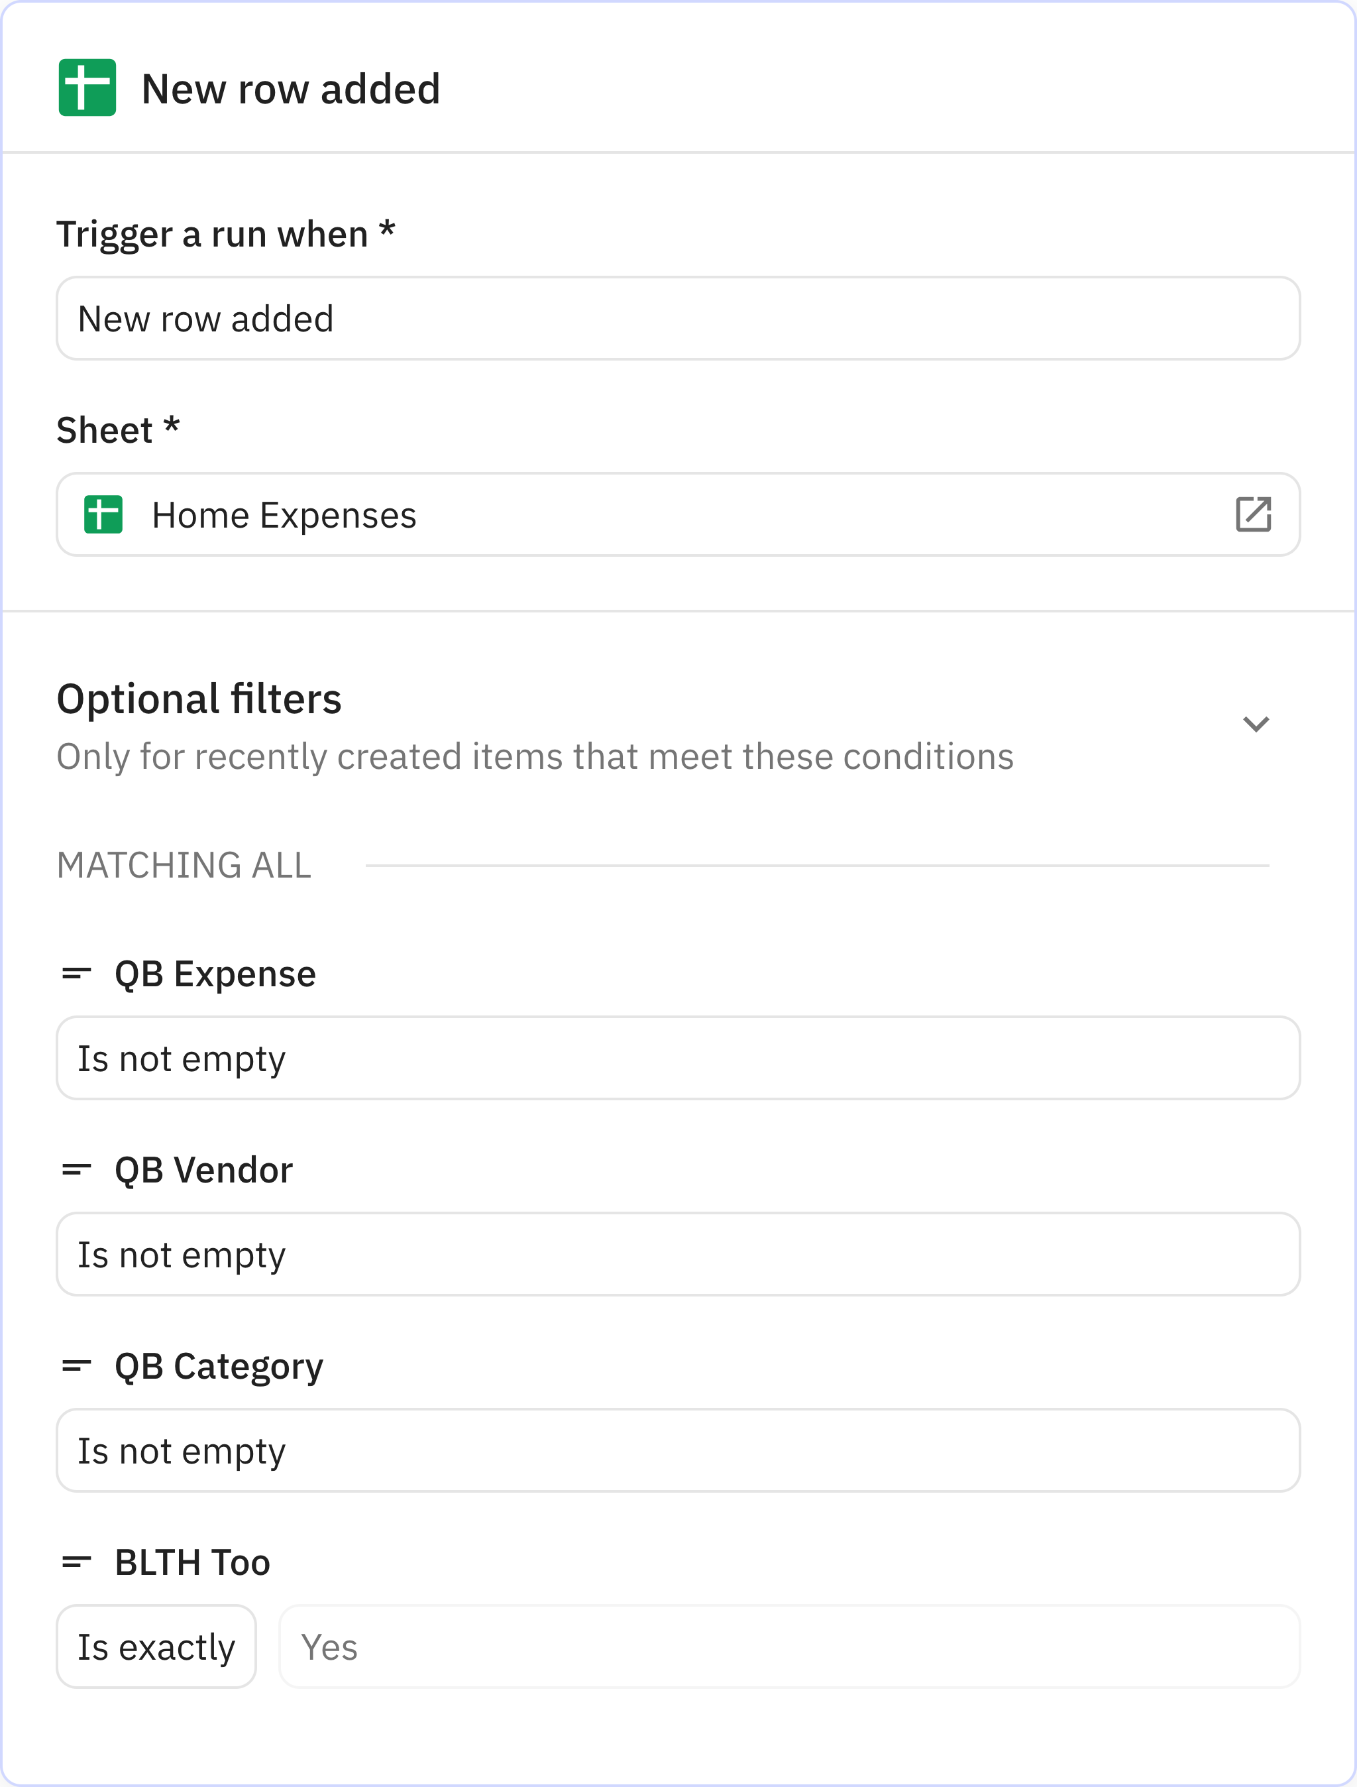Open the QB Vendor 'Is not empty' dropdown
The image size is (1357, 1787).
678,1254
